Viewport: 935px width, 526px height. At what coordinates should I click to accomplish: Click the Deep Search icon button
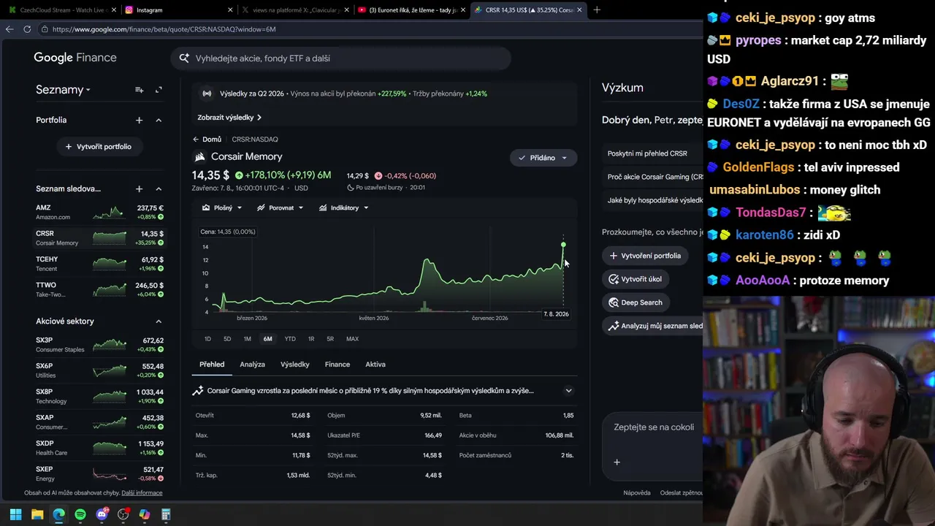(x=614, y=302)
